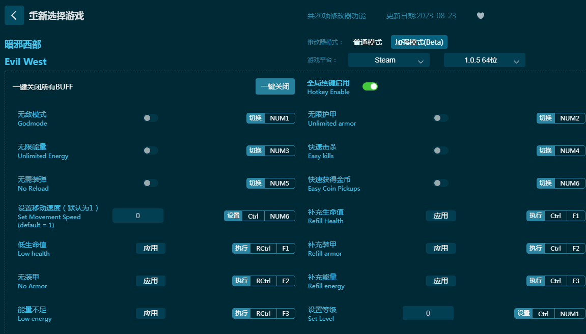The height and width of the screenshot is (334, 586).
Task: Click the back arrow icon
Action: point(14,15)
